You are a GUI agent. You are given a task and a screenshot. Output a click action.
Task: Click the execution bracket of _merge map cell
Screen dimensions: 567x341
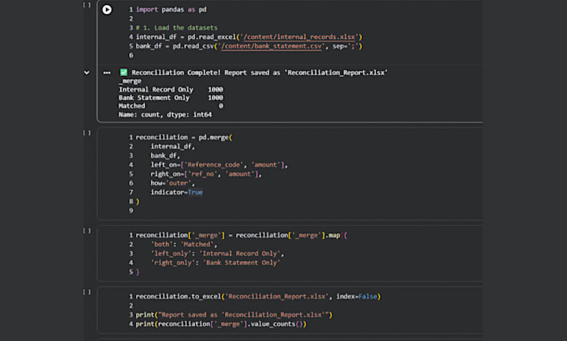pyautogui.click(x=87, y=230)
